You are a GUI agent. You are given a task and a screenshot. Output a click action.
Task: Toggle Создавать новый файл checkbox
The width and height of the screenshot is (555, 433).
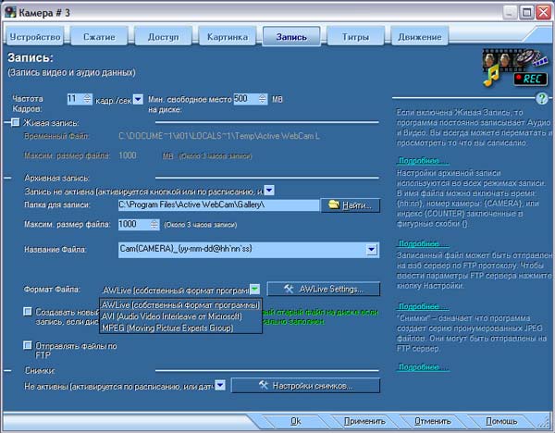click(x=28, y=312)
